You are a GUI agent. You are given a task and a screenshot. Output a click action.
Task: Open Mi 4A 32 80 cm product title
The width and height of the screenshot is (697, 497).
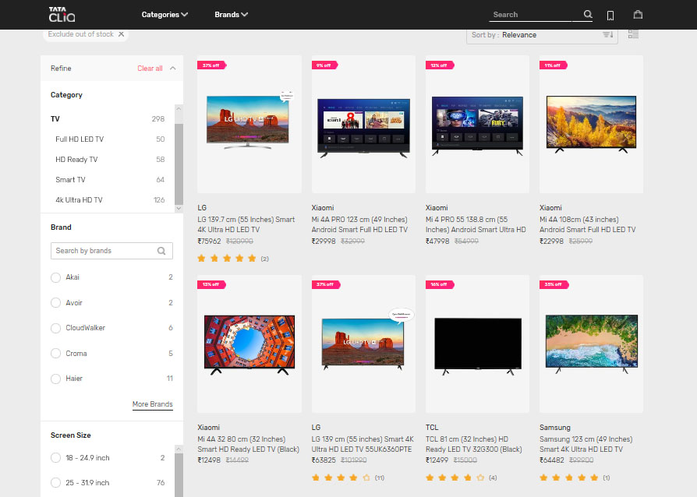[x=249, y=444]
